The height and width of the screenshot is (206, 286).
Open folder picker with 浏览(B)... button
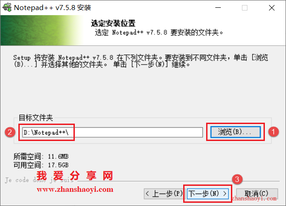pyautogui.click(x=236, y=132)
